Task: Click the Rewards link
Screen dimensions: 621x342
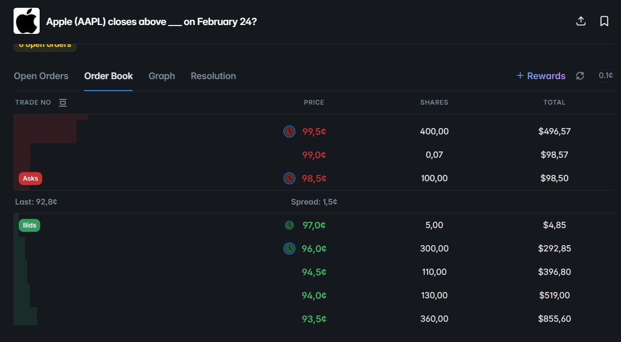Action: (x=541, y=76)
